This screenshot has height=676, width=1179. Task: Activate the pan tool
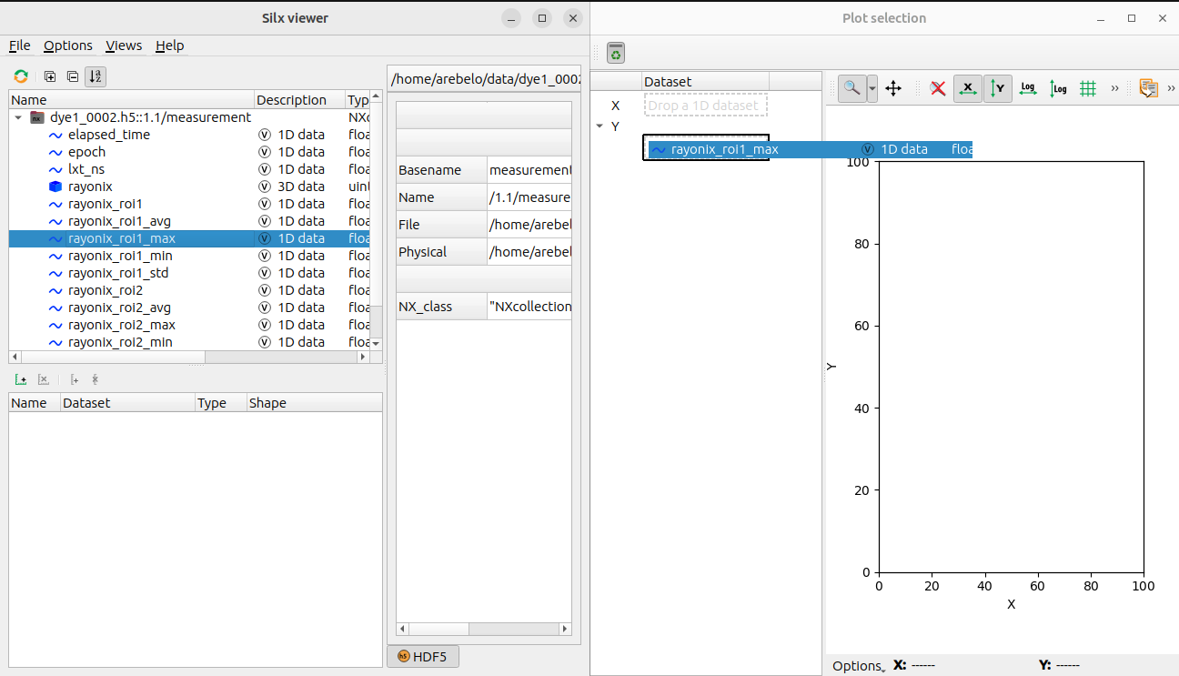pyautogui.click(x=892, y=89)
